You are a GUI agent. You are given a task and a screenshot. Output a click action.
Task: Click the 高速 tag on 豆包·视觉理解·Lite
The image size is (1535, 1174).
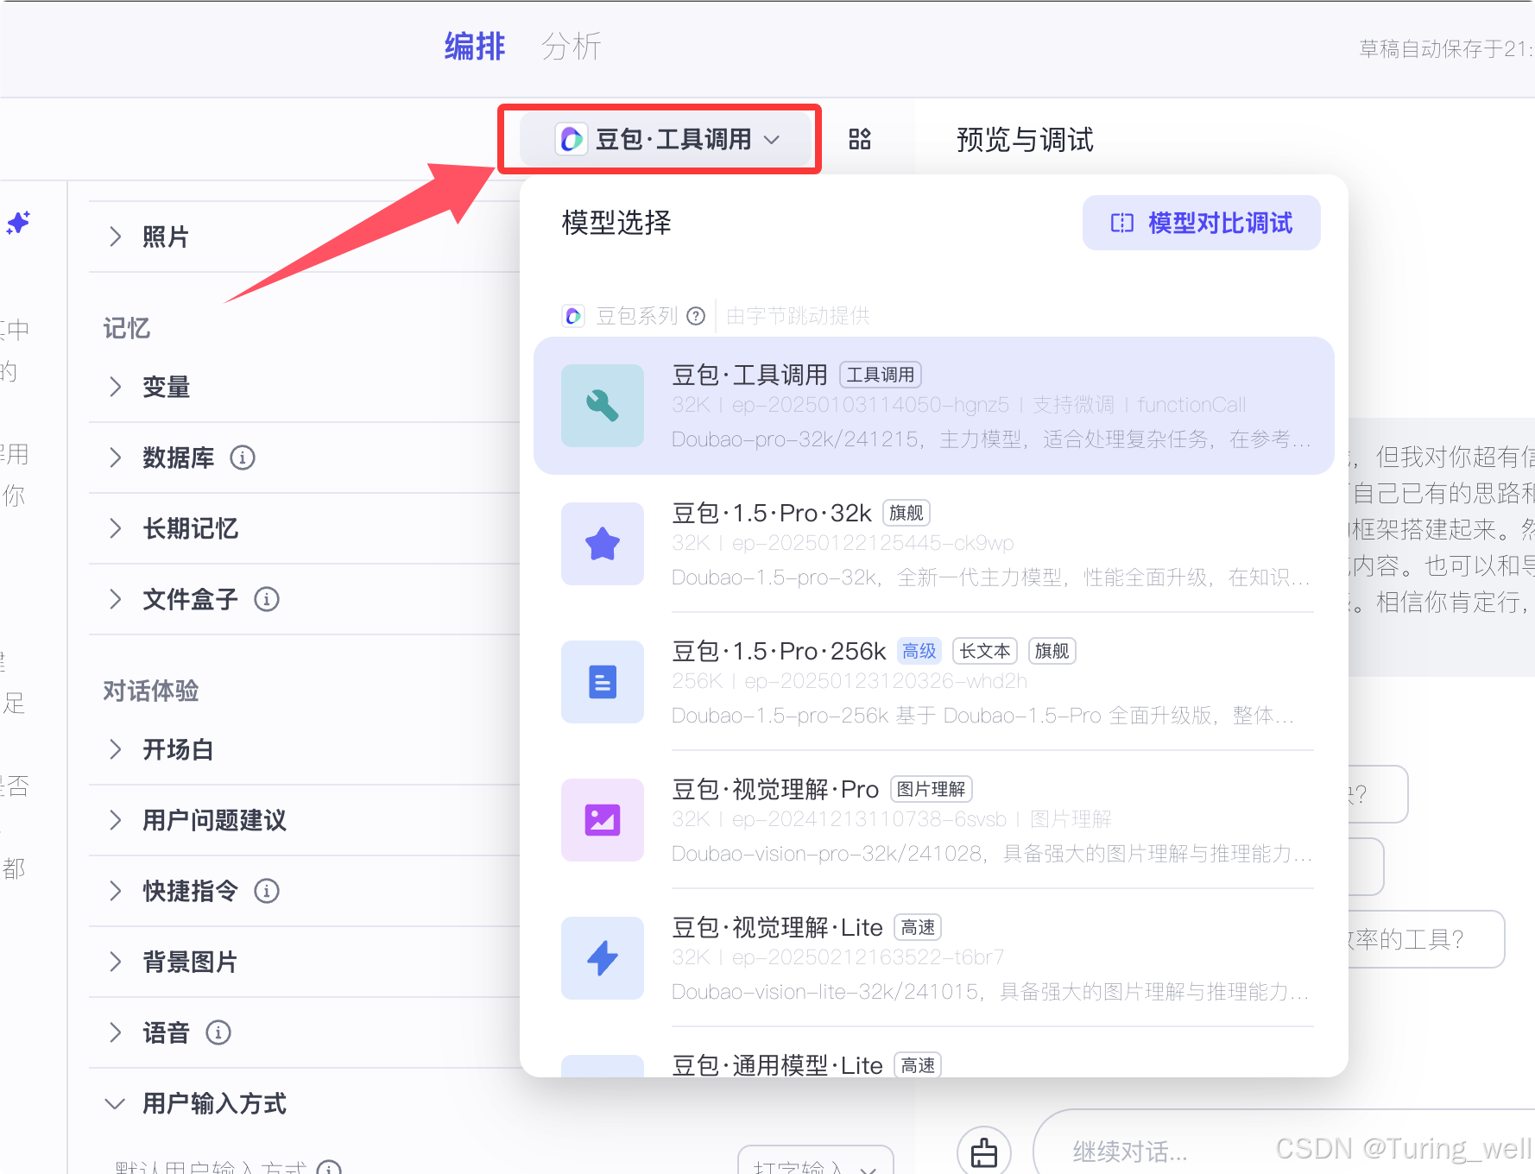coord(918,927)
